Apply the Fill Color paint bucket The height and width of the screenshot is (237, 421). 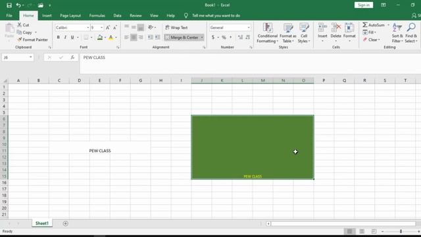[100, 38]
